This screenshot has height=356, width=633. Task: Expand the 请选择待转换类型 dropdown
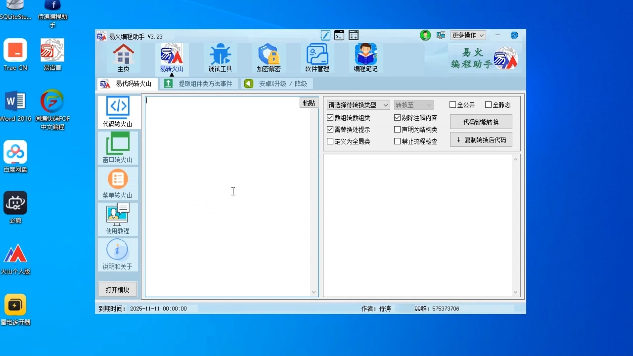[358, 105]
